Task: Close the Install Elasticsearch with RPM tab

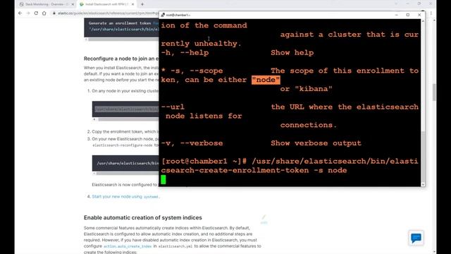Action: tap(132, 4)
